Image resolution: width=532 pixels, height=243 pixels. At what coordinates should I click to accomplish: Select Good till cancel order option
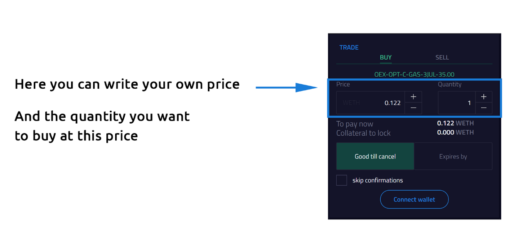(x=375, y=156)
